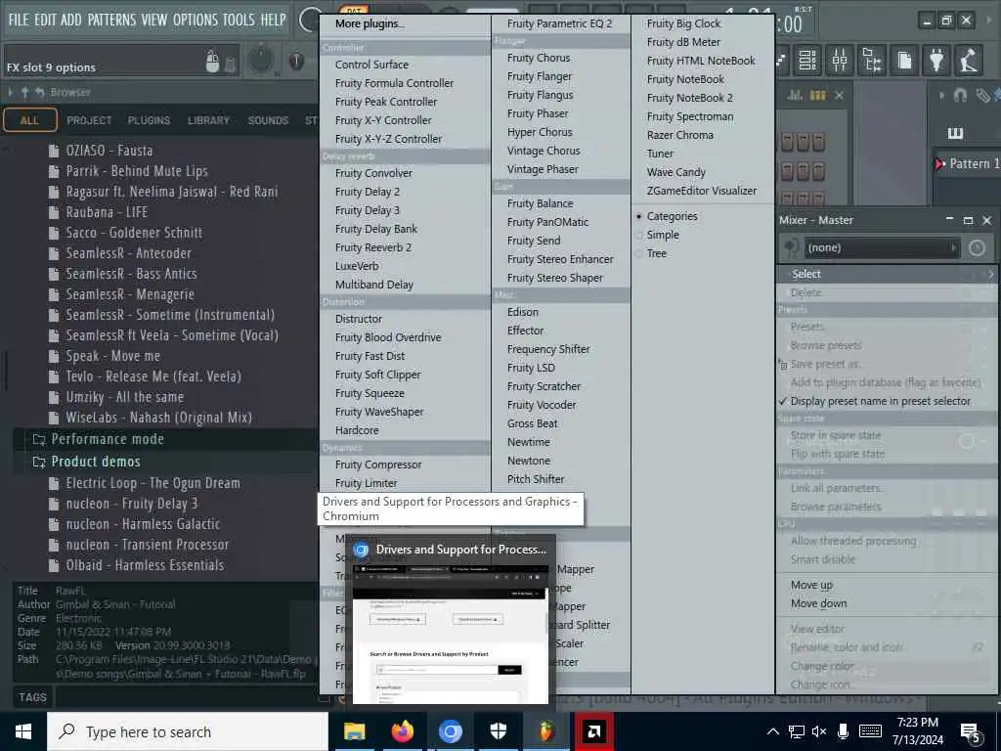Open Windows Security shield in taskbar
This screenshot has width=1001, height=751.
498,731
